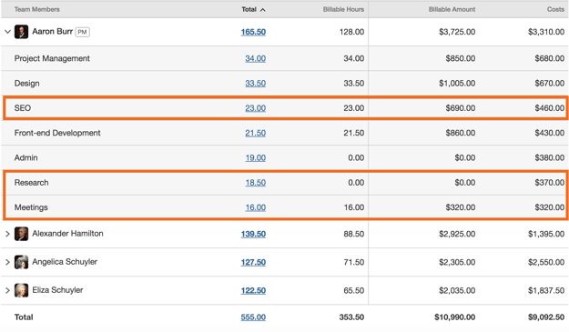
Task: Click Aaron Burr's avatar photo
Action: (22, 32)
